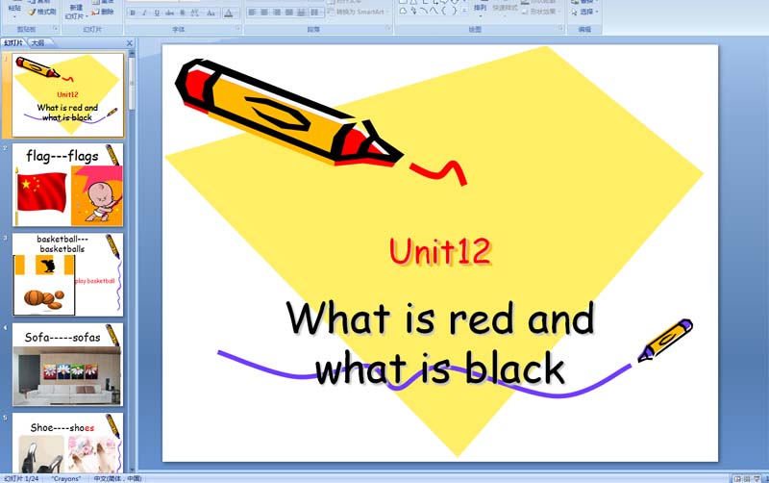The width and height of the screenshot is (769, 483).
Task: Open the columns dropdown
Action: pyautogui.click(x=316, y=13)
